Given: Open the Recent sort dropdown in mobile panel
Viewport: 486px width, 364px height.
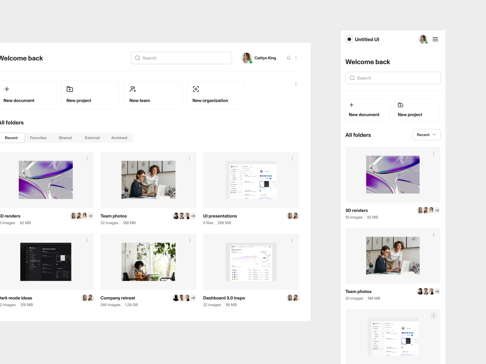Looking at the screenshot, I should 426,134.
